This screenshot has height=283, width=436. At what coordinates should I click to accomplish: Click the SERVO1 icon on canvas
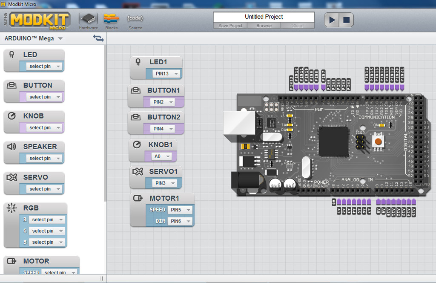(x=138, y=171)
